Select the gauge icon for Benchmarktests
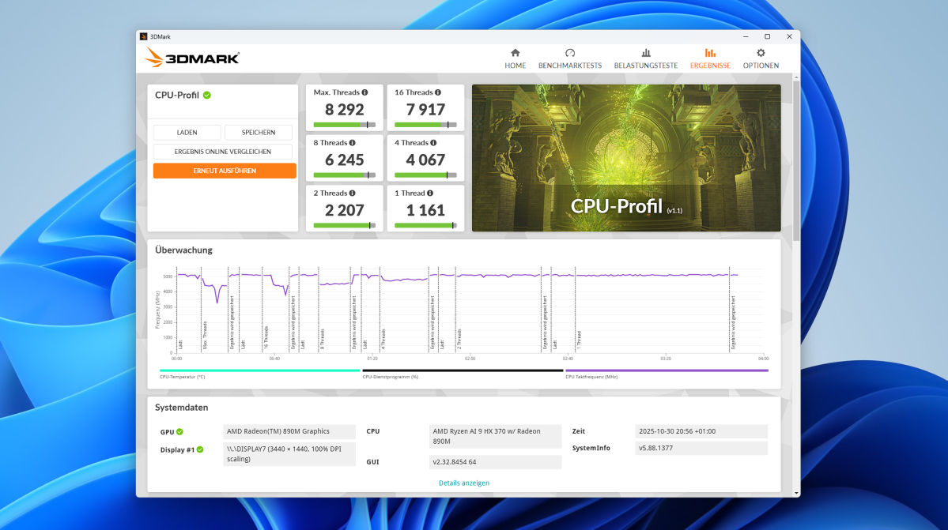Image resolution: width=948 pixels, height=530 pixels. coord(571,53)
